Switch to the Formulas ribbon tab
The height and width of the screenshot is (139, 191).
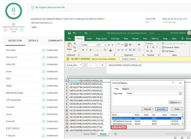click(115, 39)
